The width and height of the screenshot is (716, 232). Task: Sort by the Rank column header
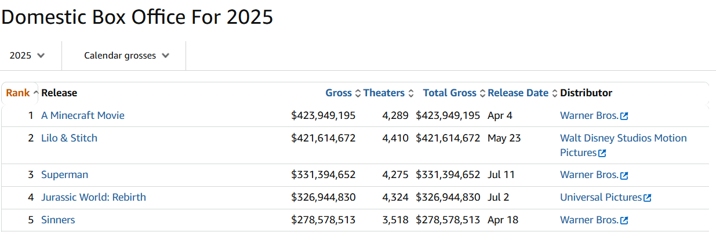pyautogui.click(x=18, y=93)
